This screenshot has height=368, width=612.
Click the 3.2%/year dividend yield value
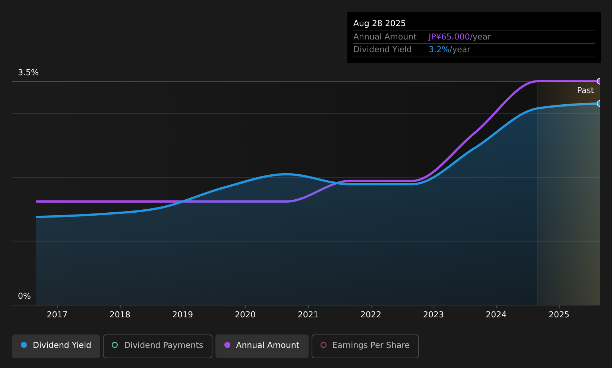point(449,50)
